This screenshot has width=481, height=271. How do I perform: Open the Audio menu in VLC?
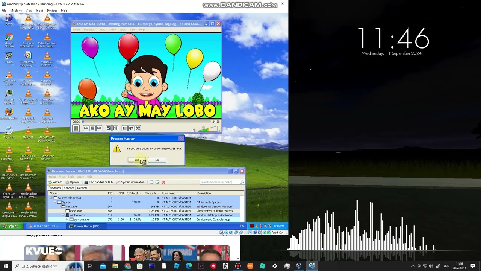(x=102, y=30)
